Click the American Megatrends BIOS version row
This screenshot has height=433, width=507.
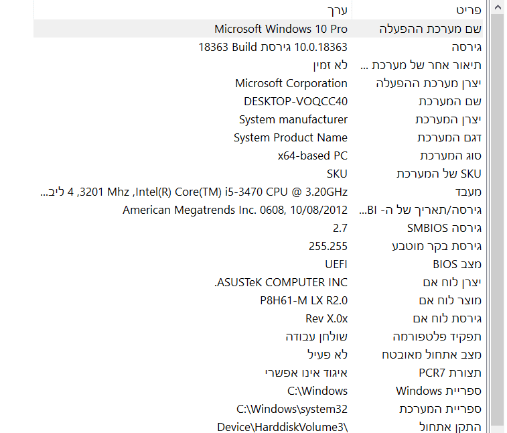click(235, 210)
